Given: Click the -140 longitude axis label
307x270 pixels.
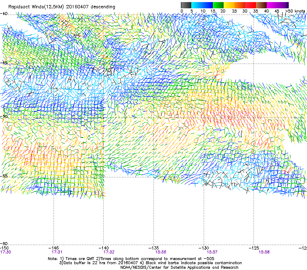Looking at the screenshot, I should 104,248.
